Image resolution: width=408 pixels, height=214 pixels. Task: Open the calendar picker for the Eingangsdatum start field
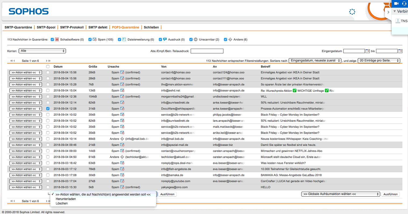coord(368,51)
